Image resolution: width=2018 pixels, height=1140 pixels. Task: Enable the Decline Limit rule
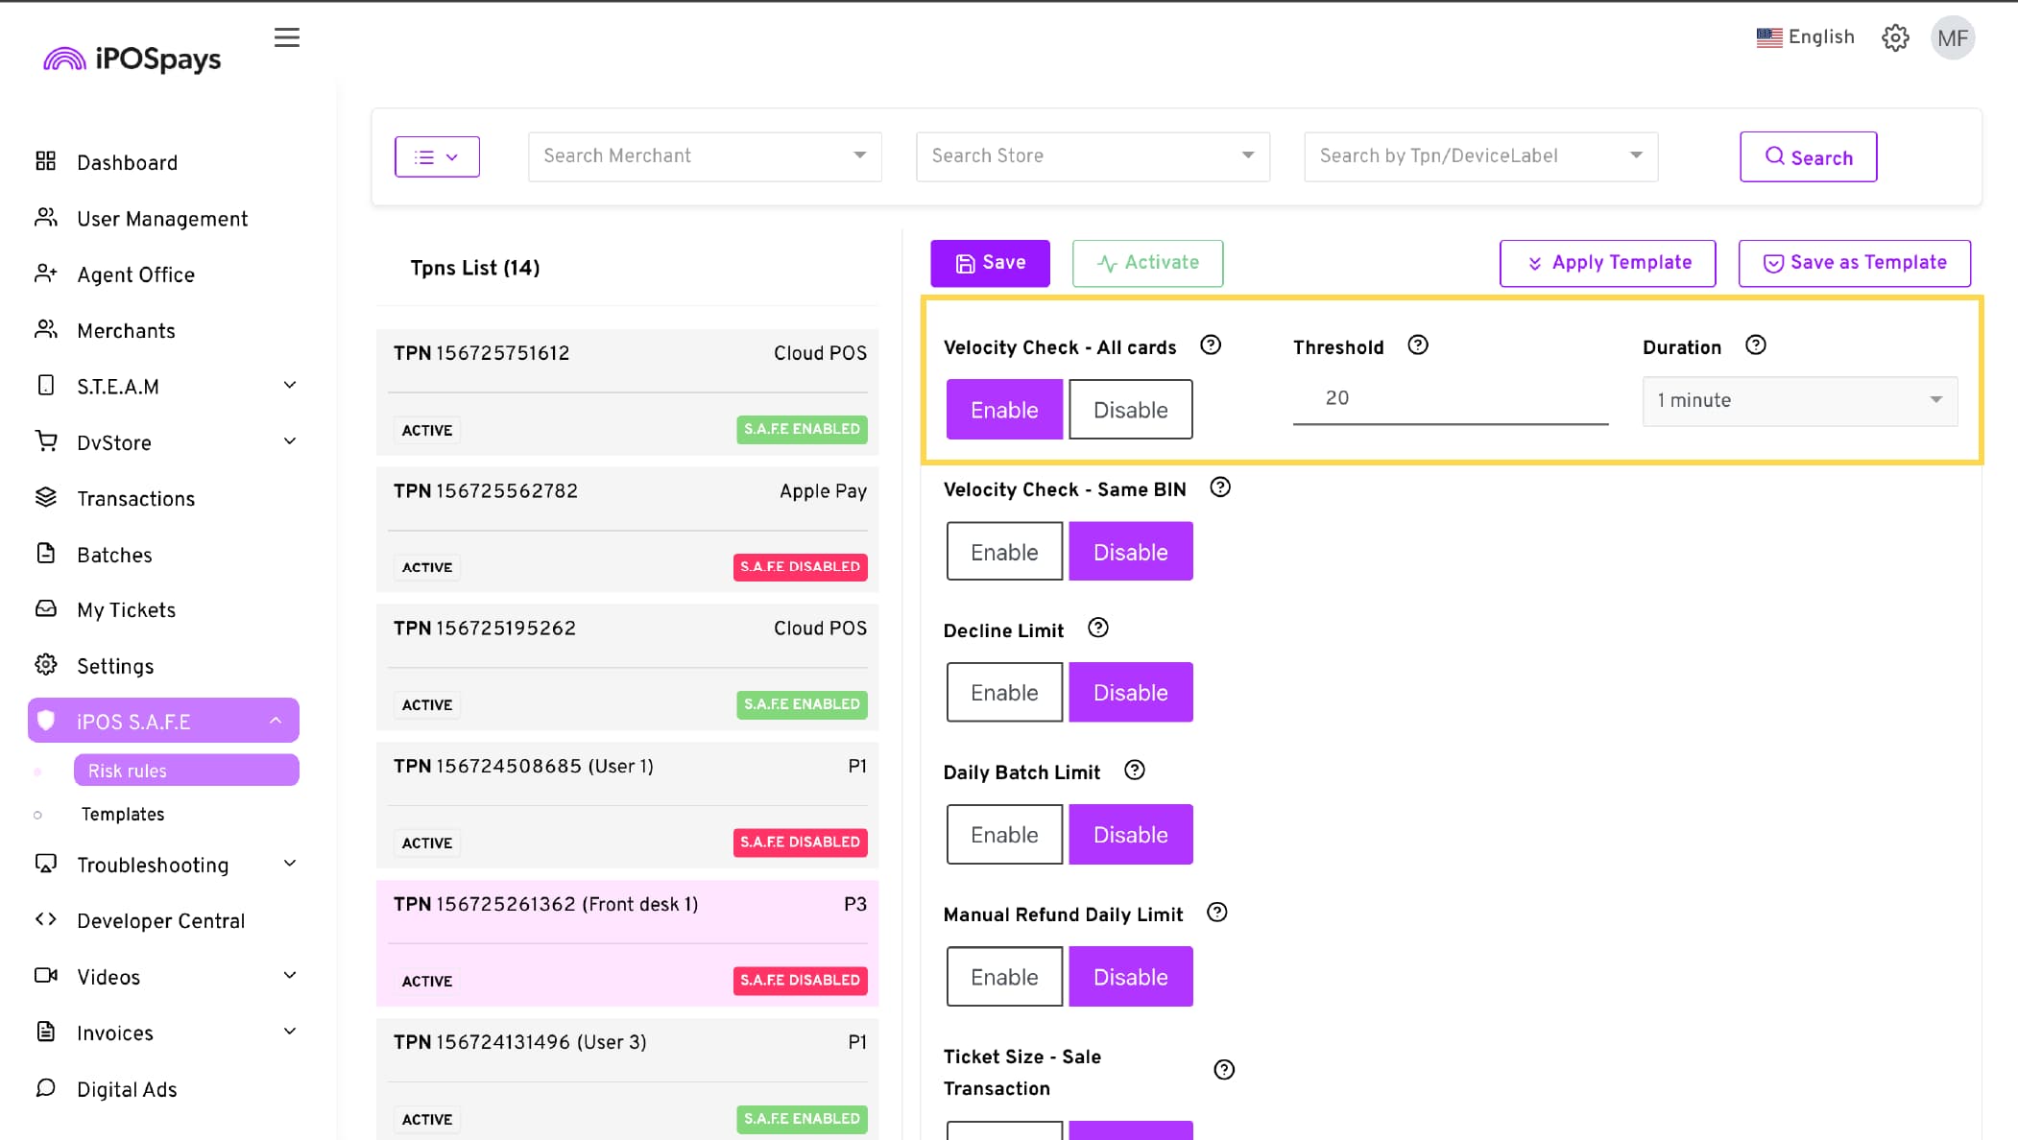1004,693
